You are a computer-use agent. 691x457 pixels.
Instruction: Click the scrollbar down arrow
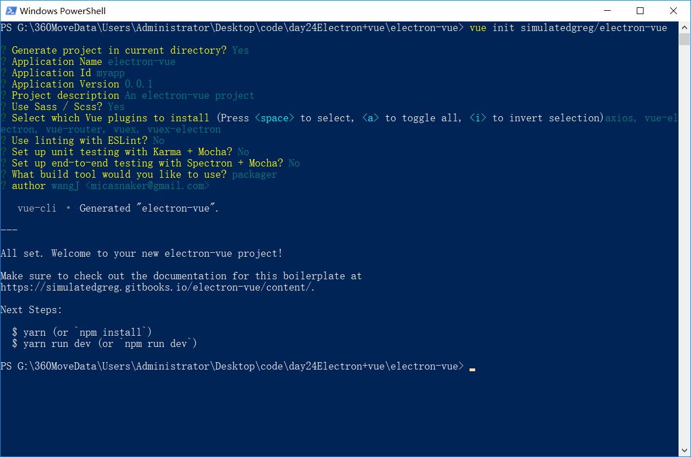pyautogui.click(x=685, y=450)
